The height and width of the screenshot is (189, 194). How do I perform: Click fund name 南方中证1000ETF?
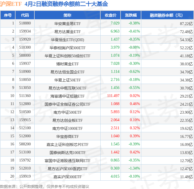pos(67,128)
